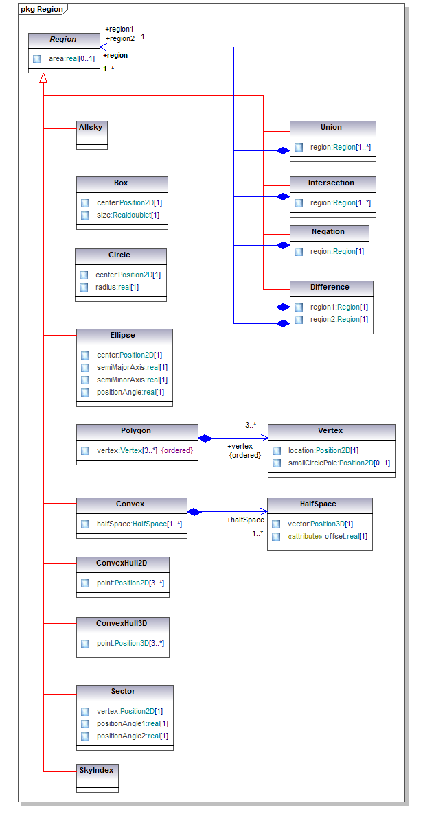This screenshot has height=816, width=423.
Task: Select the Negation class title
Action: 328,232
